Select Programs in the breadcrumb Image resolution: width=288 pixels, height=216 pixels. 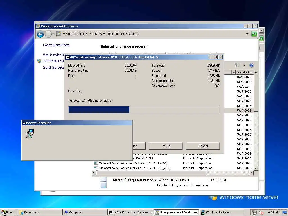(x=95, y=34)
